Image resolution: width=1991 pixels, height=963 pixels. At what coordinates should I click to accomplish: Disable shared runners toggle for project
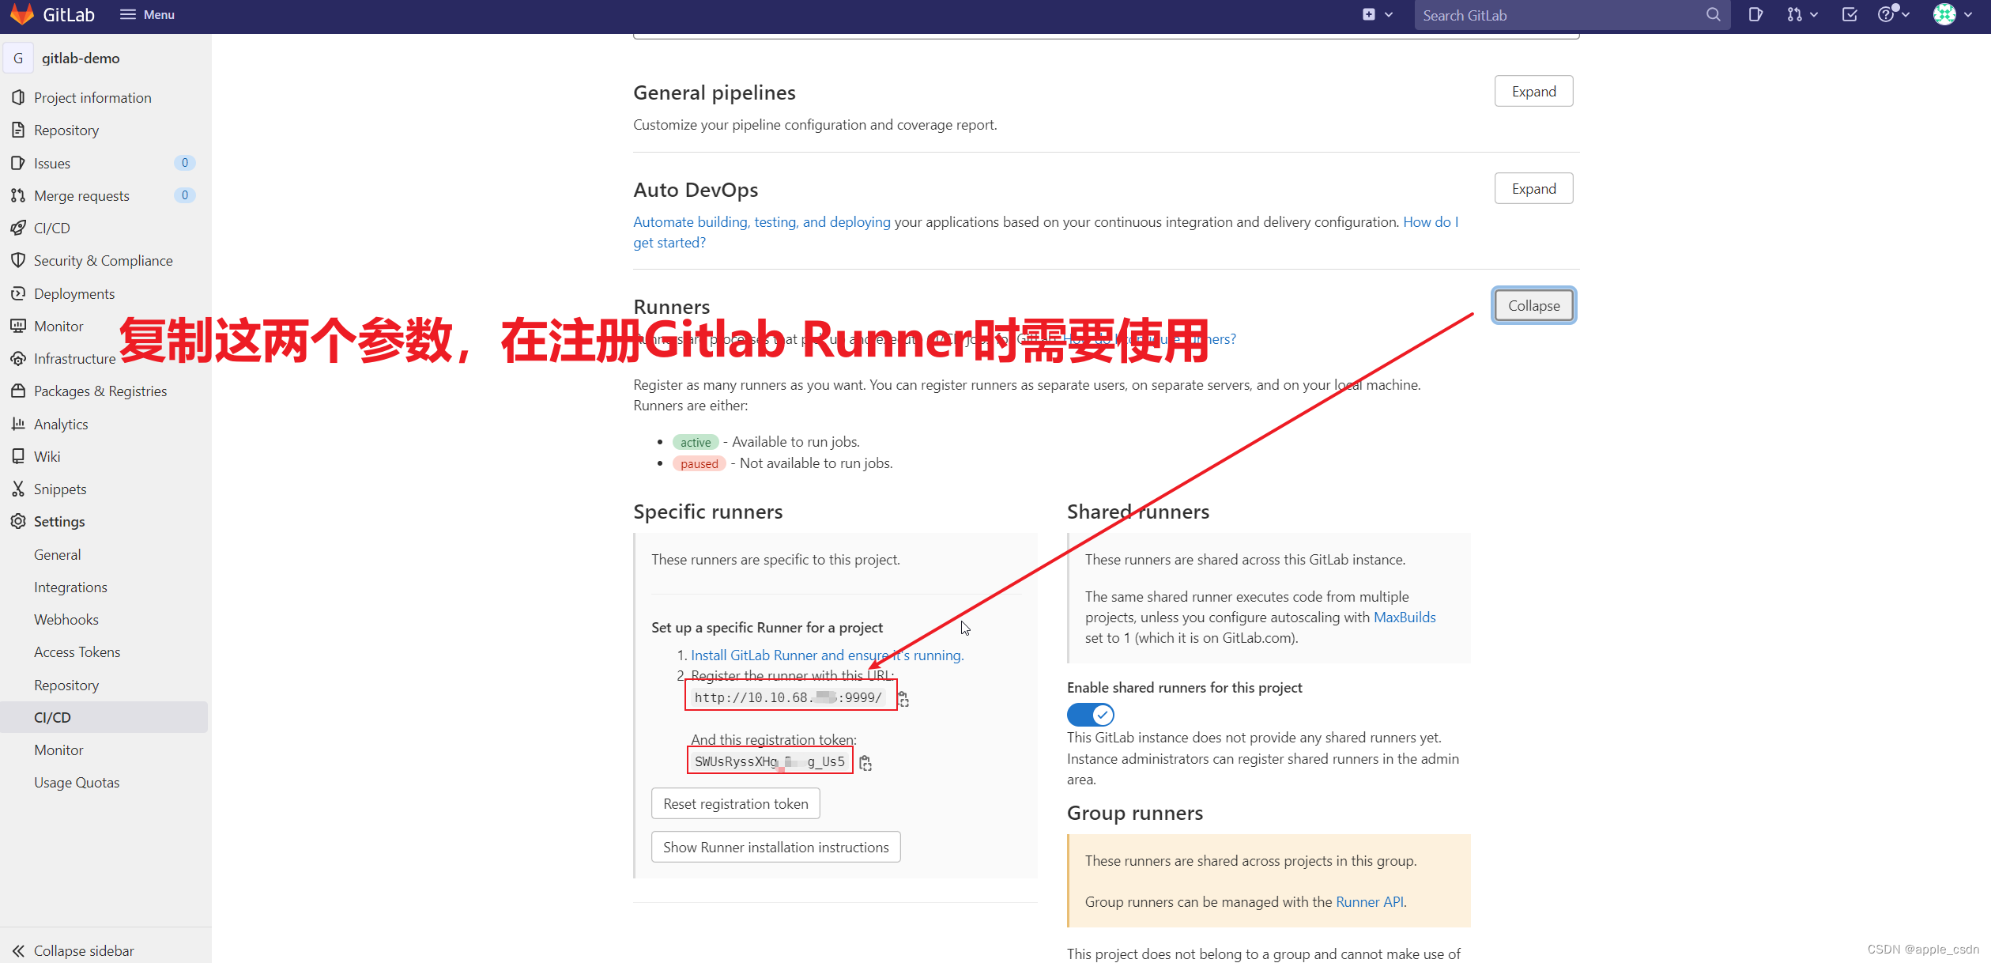tap(1090, 715)
